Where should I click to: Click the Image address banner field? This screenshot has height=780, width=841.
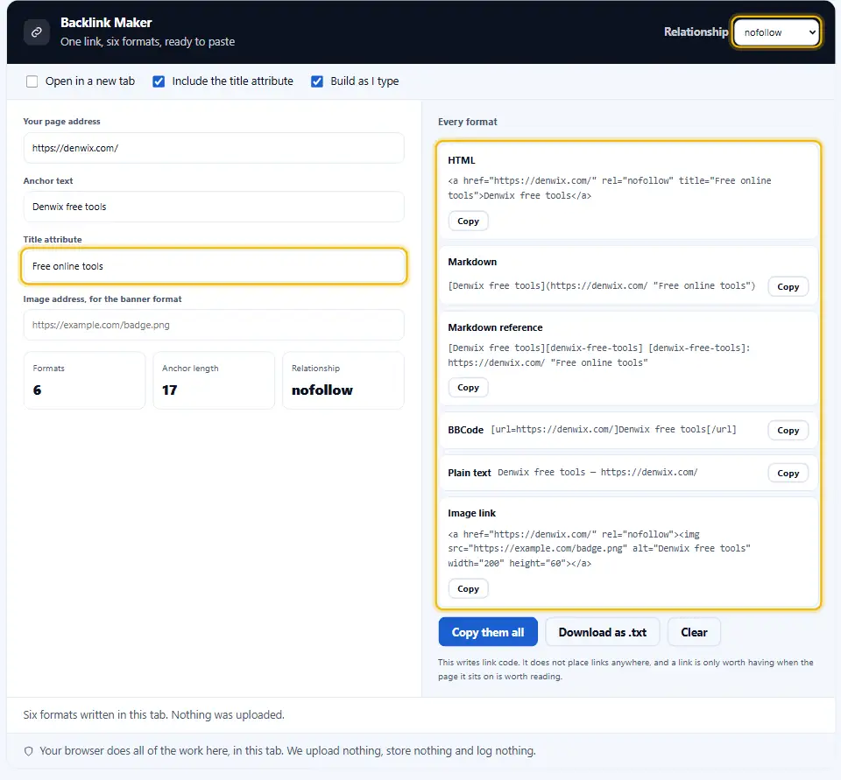coord(214,325)
